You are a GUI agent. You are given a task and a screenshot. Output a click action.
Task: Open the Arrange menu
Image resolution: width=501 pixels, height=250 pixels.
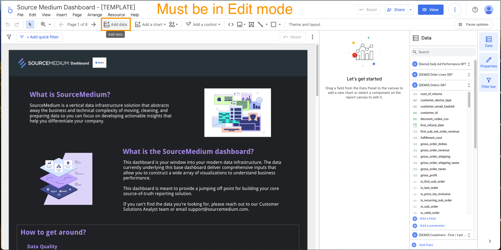click(x=95, y=15)
